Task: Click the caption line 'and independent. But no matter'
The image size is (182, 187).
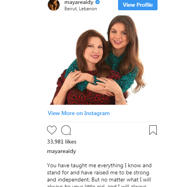Action: (99, 179)
